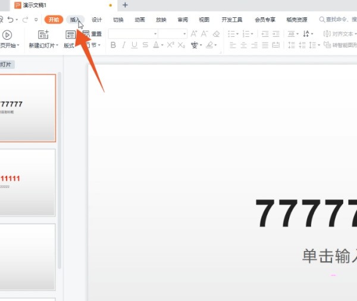Screen dimensions: 357x301
Task: Open the Insert (插入) tab
Action: tap(74, 20)
